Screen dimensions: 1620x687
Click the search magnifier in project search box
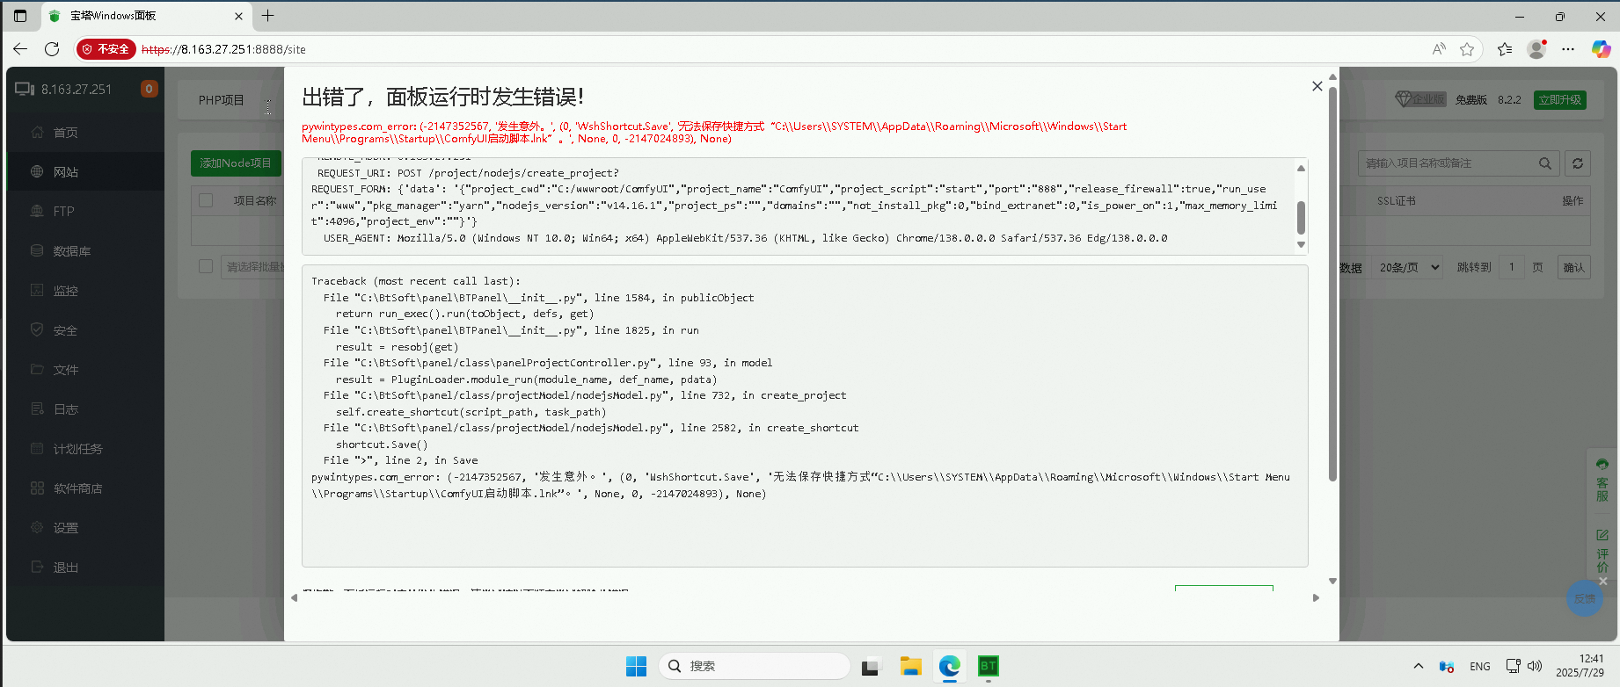(x=1545, y=163)
